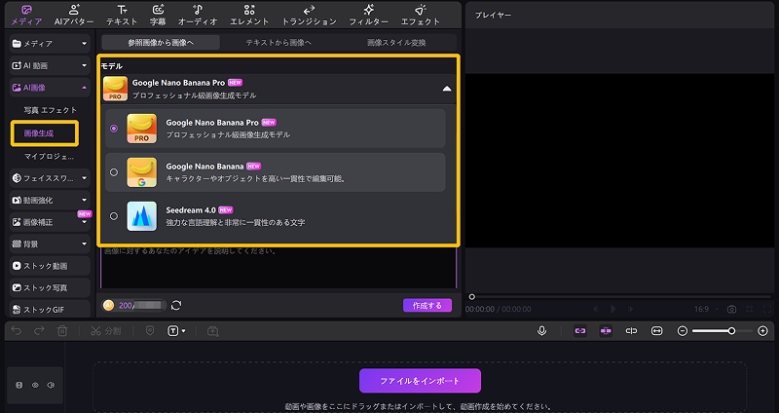
Task: Click the redo icon in the timeline toolbar
Action: [x=39, y=331]
